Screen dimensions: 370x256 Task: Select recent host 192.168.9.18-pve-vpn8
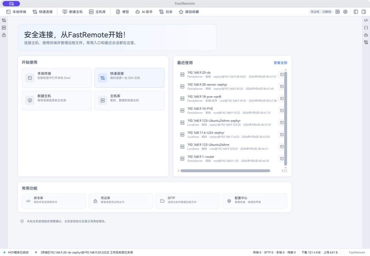coord(228,99)
